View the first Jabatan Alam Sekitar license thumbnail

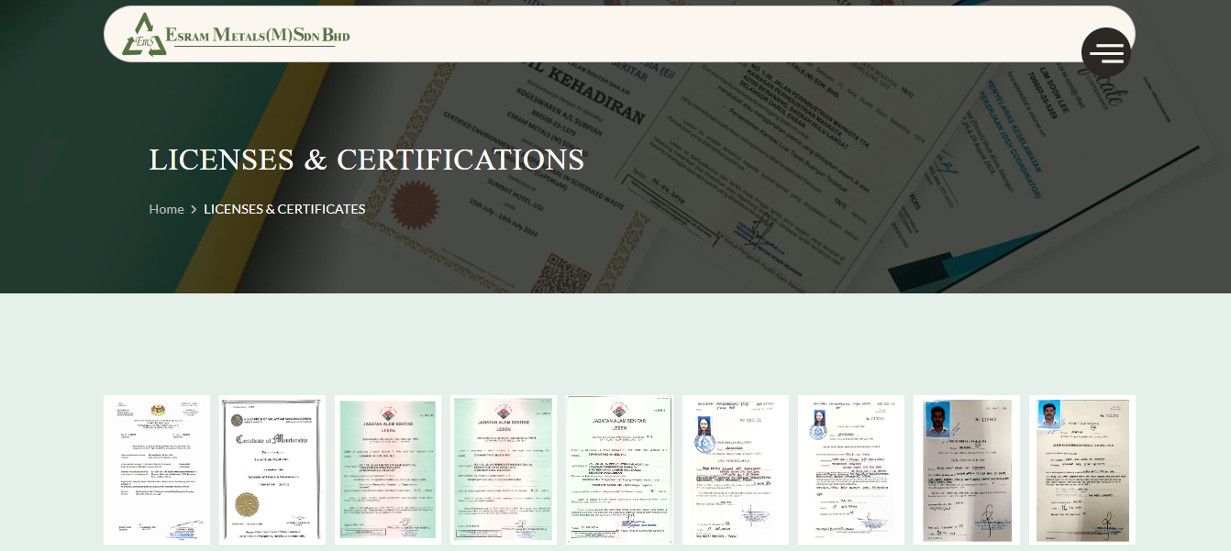[x=387, y=468]
